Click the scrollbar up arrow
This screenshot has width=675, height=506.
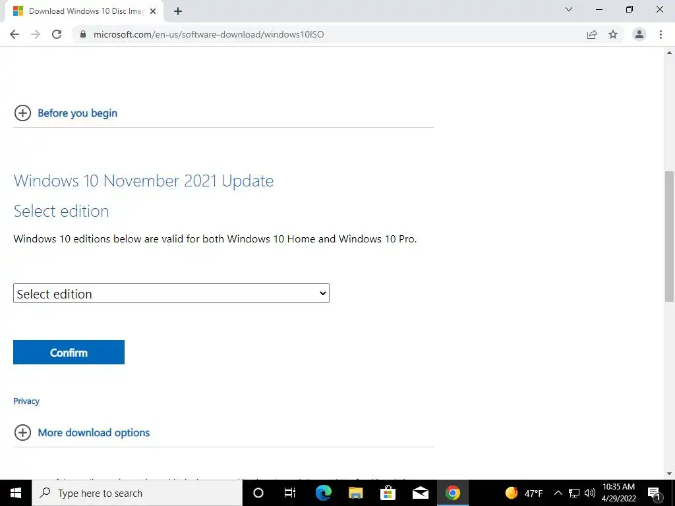[x=669, y=53]
